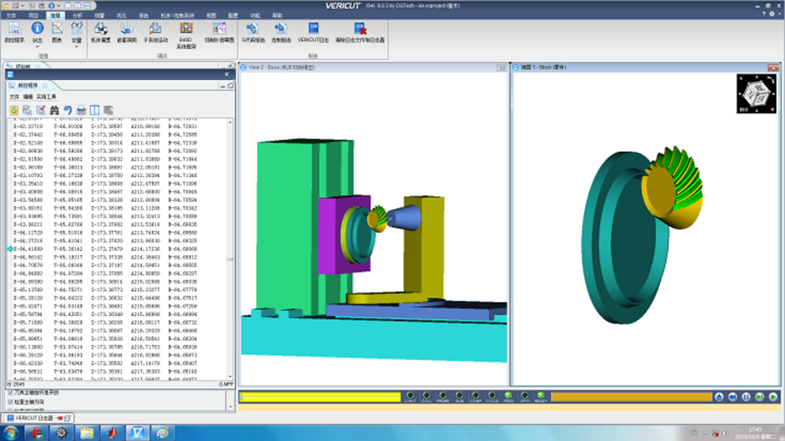Expand the Variables dropdown arrow

77,47
